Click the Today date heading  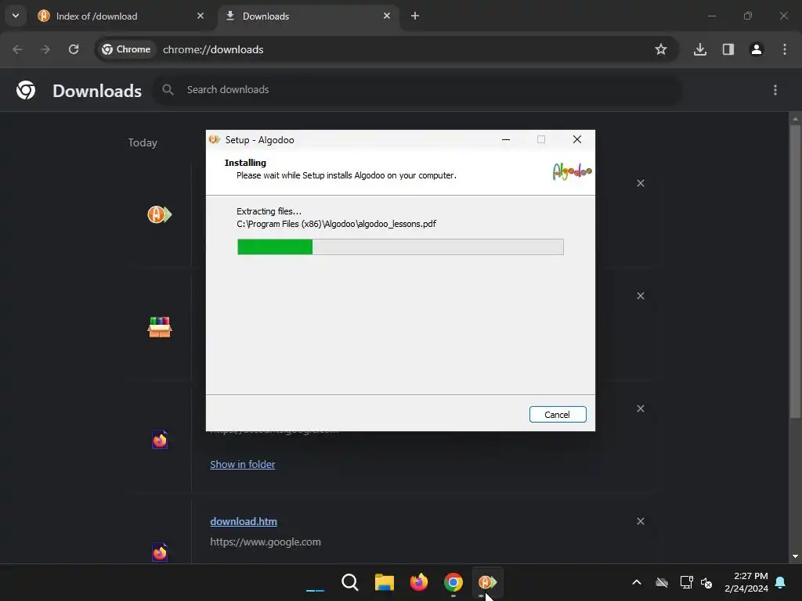coord(143,142)
